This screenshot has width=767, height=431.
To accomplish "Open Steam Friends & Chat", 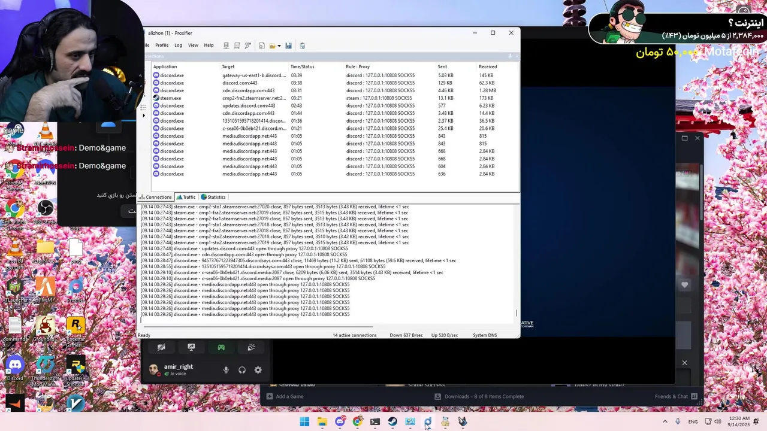I will 676,396.
